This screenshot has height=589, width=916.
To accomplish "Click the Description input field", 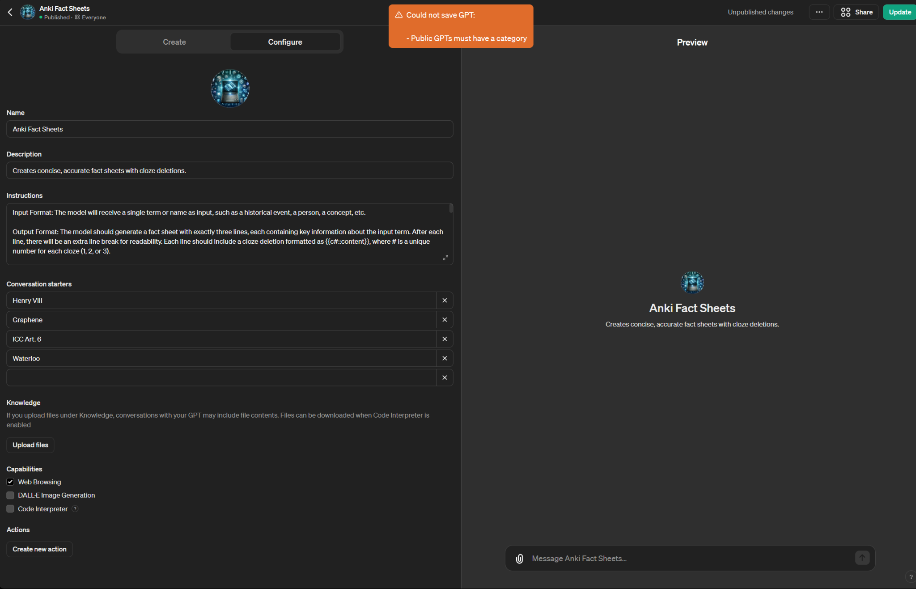I will [230, 170].
